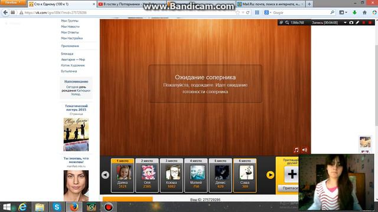Click the friend photo thumbnail at right edge
This screenshot has width=378, height=212.
(x=365, y=142)
